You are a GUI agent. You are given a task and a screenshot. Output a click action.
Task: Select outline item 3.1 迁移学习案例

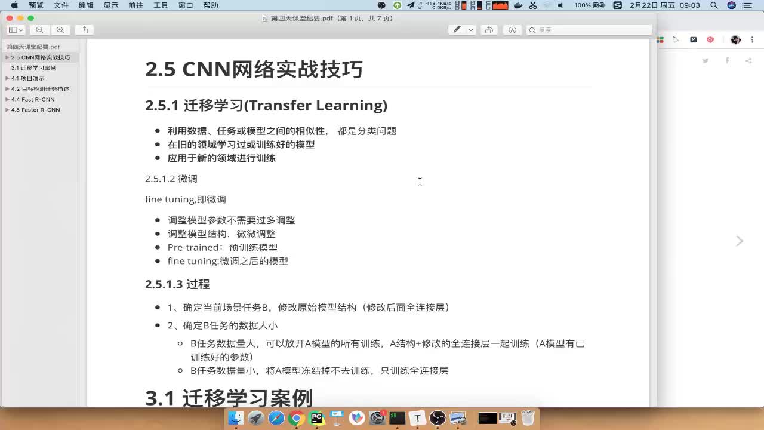(x=33, y=68)
